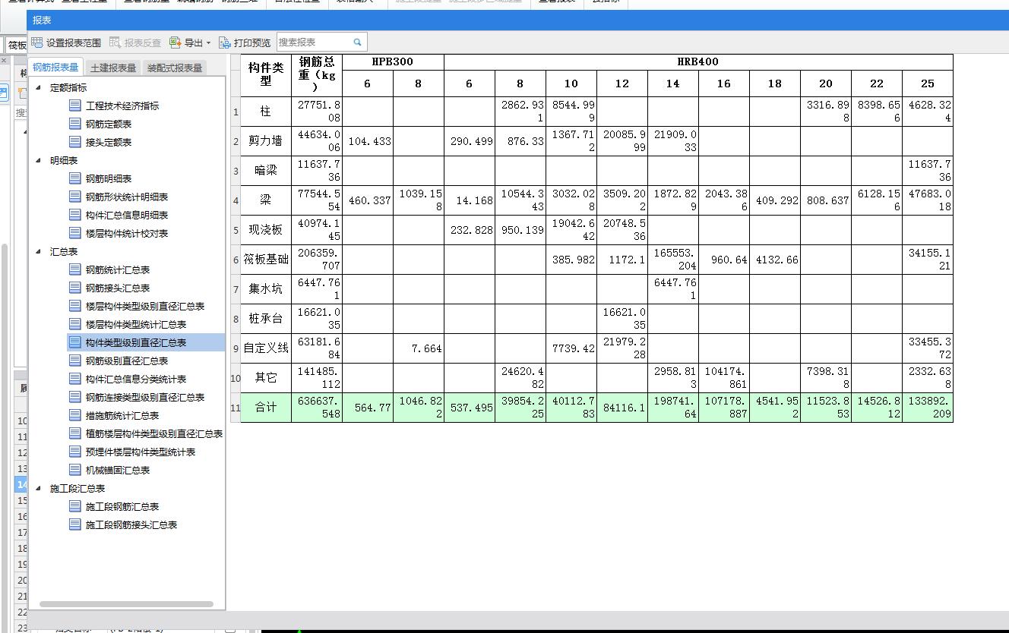Click cell value 104.433 in 剪力墙 row
Viewport: 1009px width, 633px height.
(x=368, y=141)
